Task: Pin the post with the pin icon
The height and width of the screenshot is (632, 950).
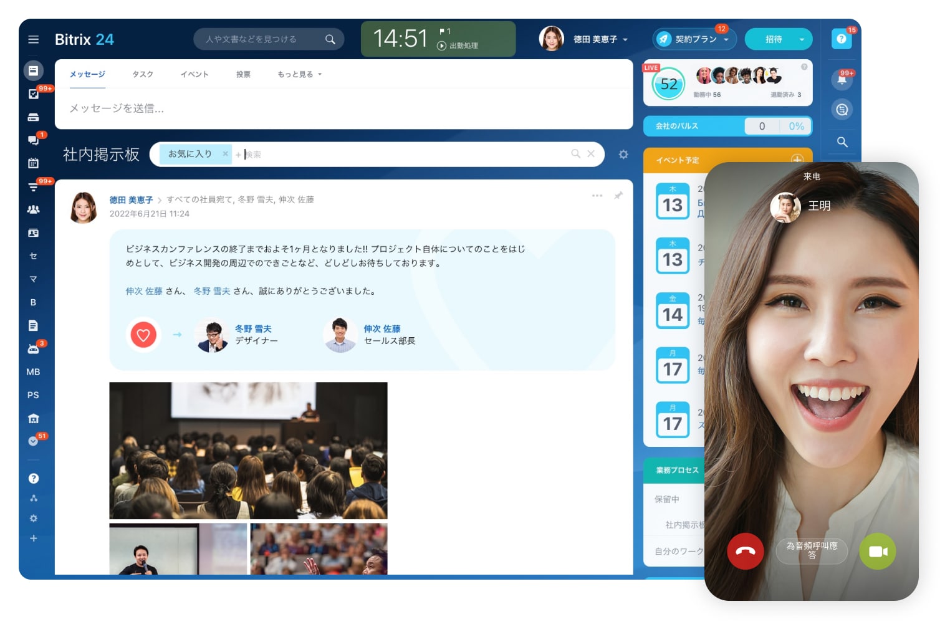Action: [618, 196]
